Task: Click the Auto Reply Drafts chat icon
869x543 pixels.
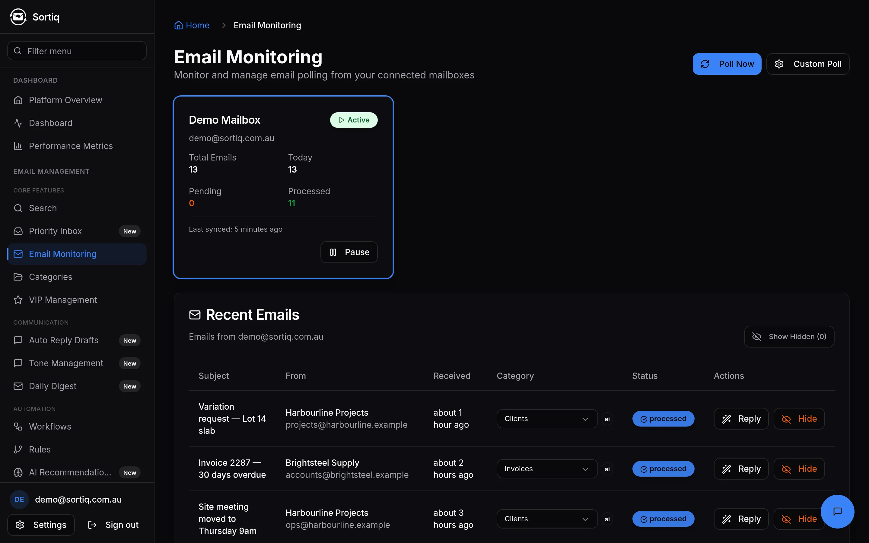Action: coord(18,340)
